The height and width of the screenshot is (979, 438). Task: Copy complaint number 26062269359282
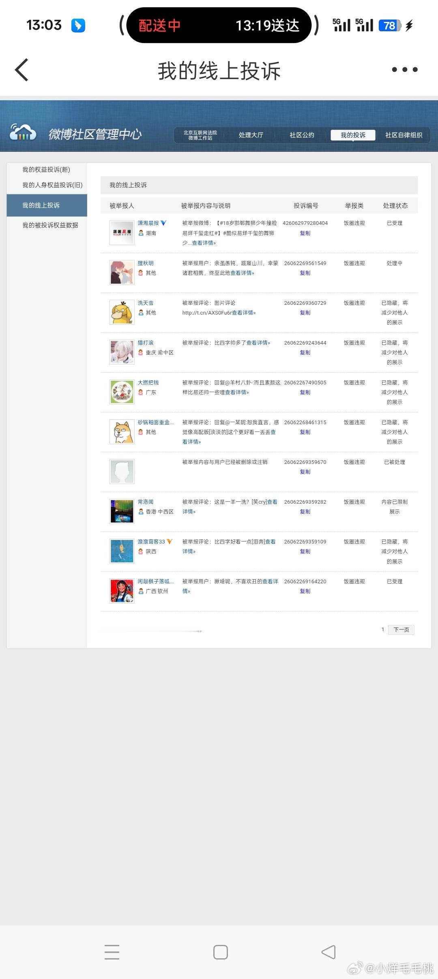(305, 511)
